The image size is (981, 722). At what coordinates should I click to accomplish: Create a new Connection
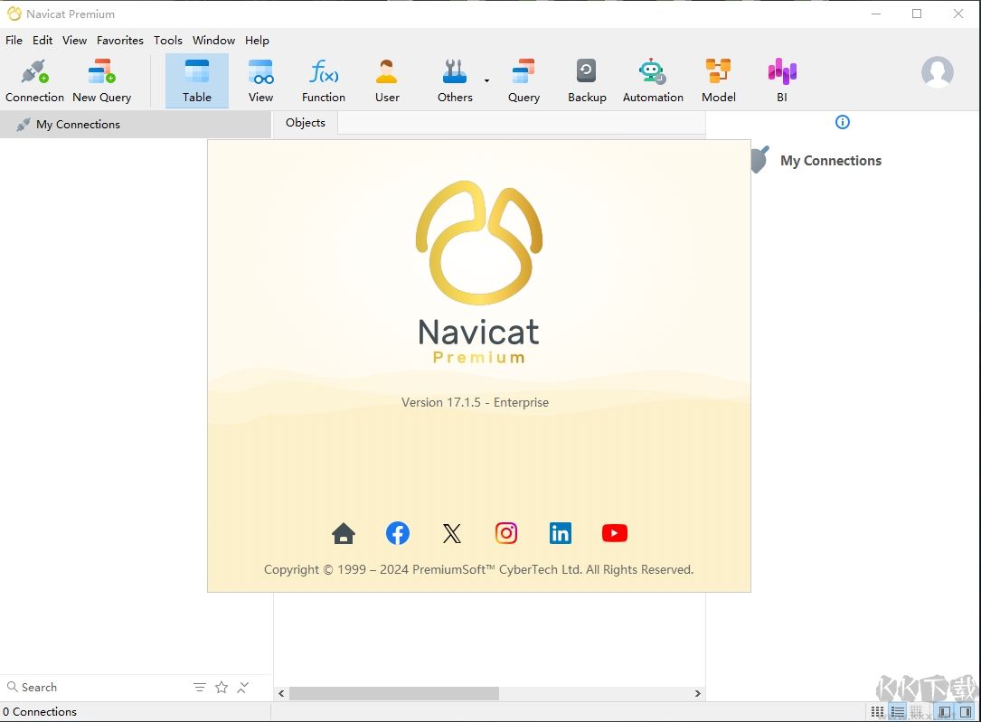(34, 79)
